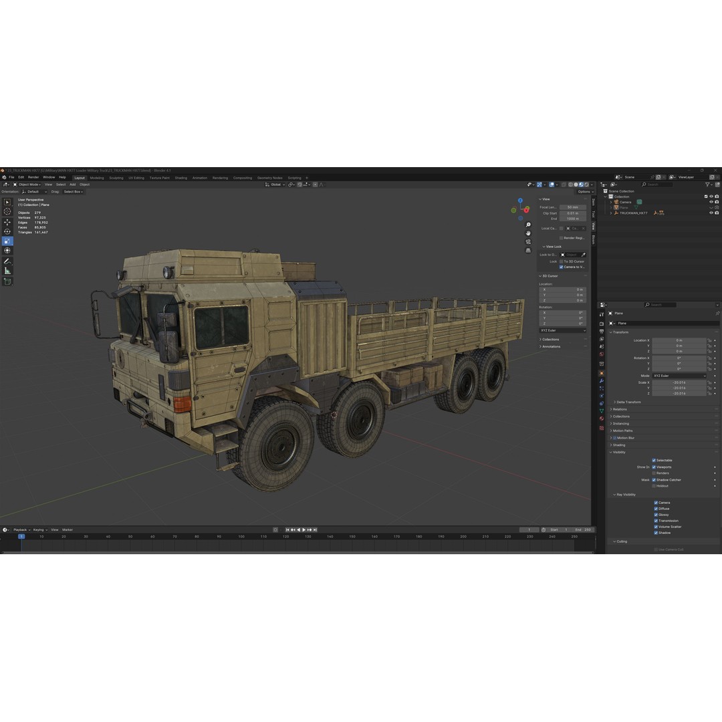Open the Outliner filter funnel icon

pos(707,185)
